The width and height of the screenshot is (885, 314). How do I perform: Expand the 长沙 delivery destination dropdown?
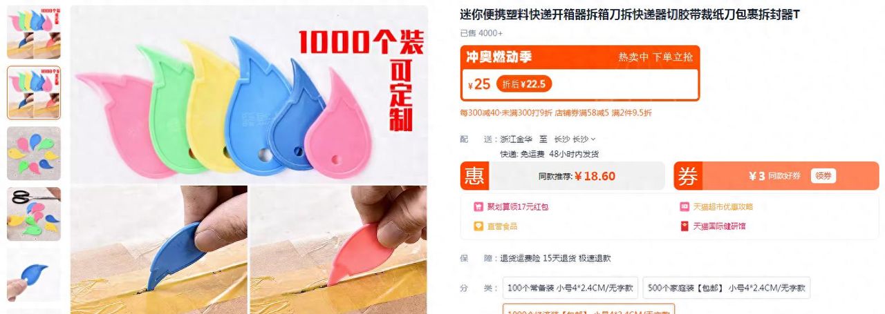[x=584, y=139]
